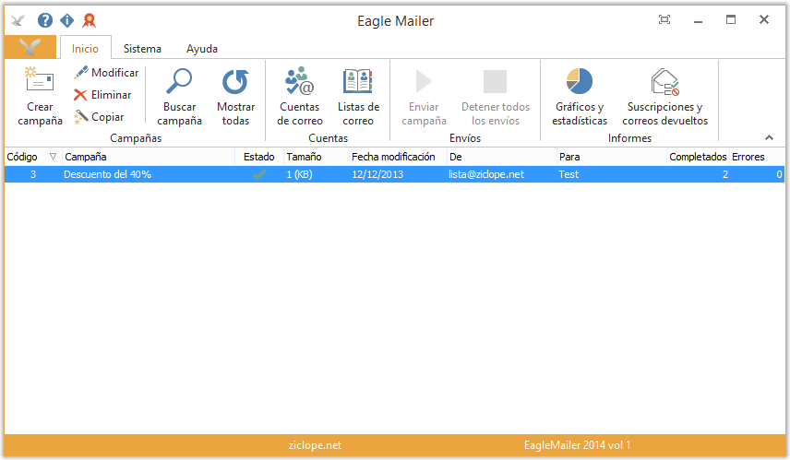Click the eagle icon in title bar
790x460 pixels.
(x=18, y=20)
